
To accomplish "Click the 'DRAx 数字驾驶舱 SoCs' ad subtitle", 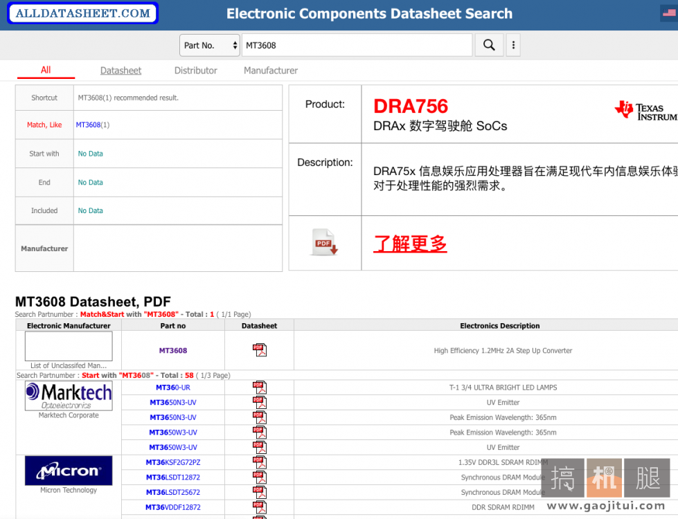I will point(440,126).
